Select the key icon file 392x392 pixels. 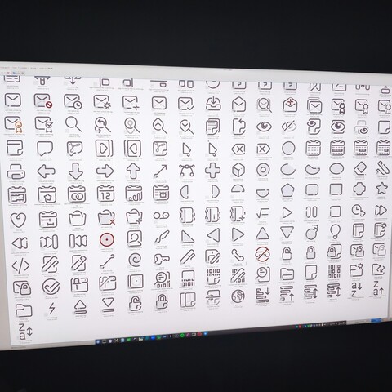[x=161, y=259]
